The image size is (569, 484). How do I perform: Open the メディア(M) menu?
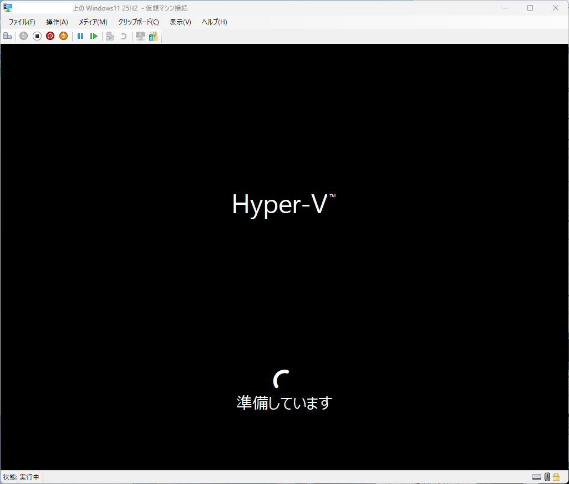(93, 22)
